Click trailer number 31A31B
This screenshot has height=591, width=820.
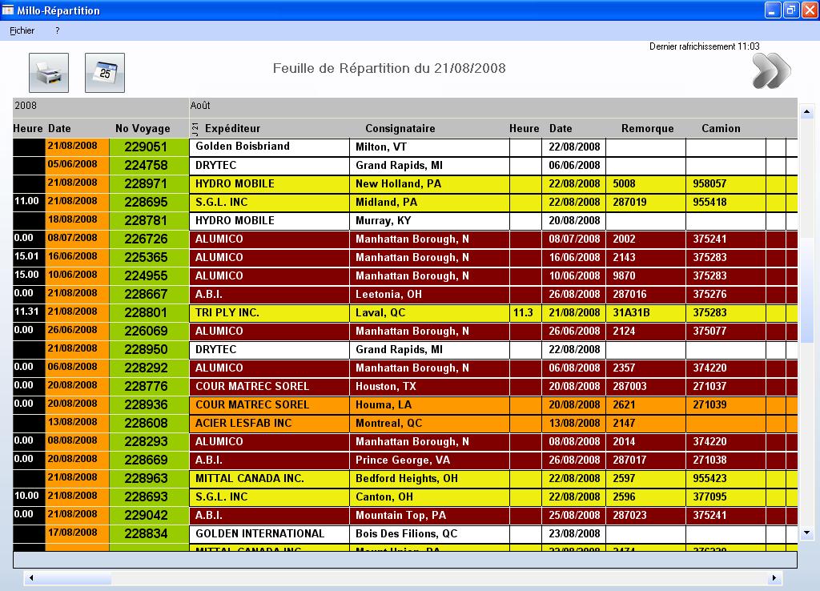coord(646,313)
